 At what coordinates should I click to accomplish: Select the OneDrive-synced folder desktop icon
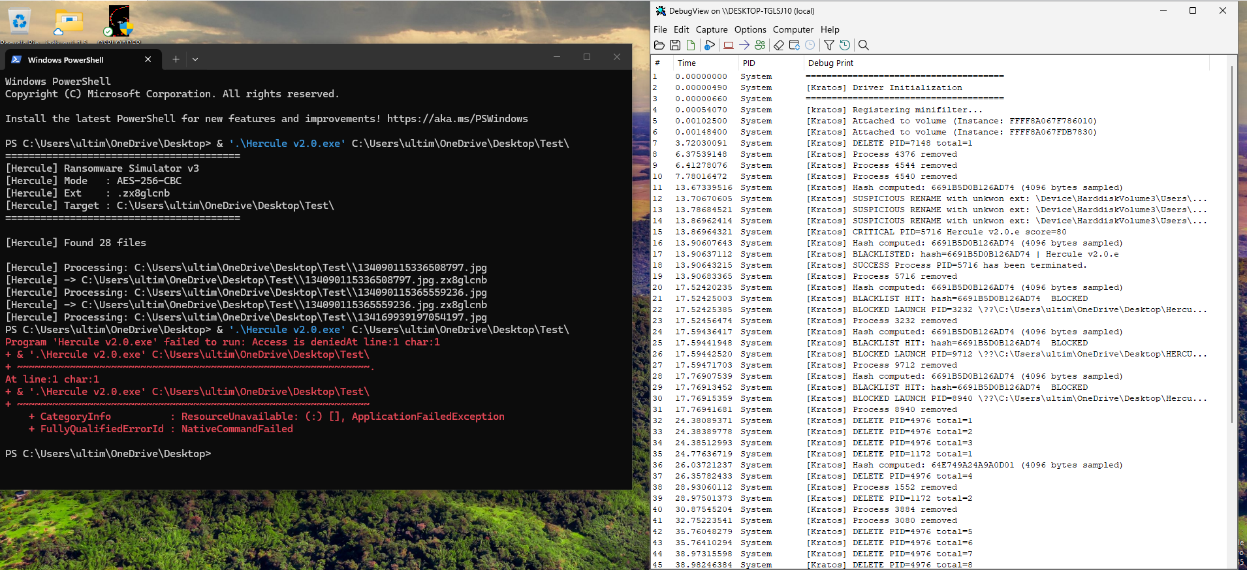(69, 24)
